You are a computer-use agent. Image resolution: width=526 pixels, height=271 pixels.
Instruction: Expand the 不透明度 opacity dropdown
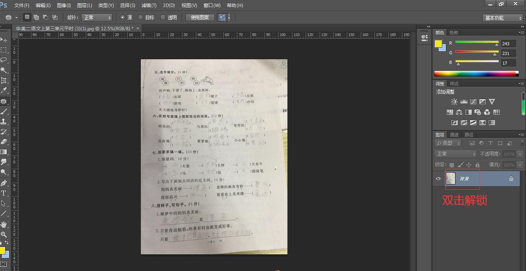click(x=520, y=154)
